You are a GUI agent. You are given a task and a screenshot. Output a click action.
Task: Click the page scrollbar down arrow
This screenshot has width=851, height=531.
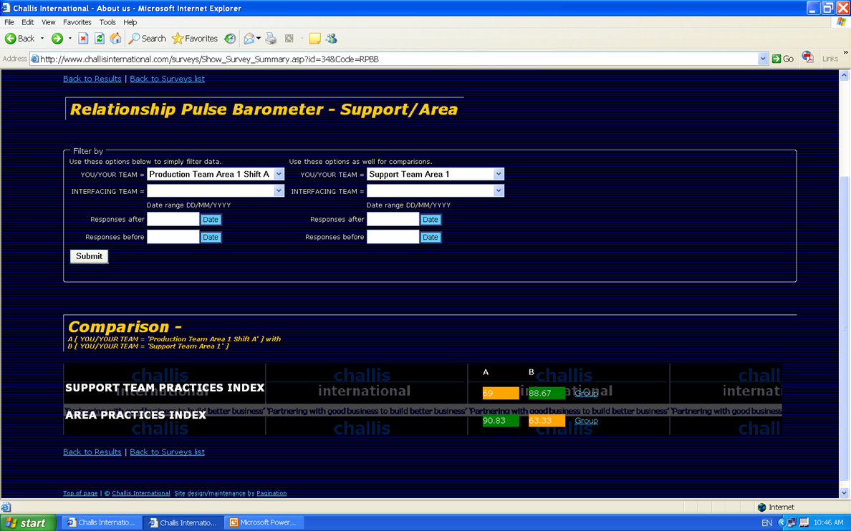pyautogui.click(x=844, y=492)
